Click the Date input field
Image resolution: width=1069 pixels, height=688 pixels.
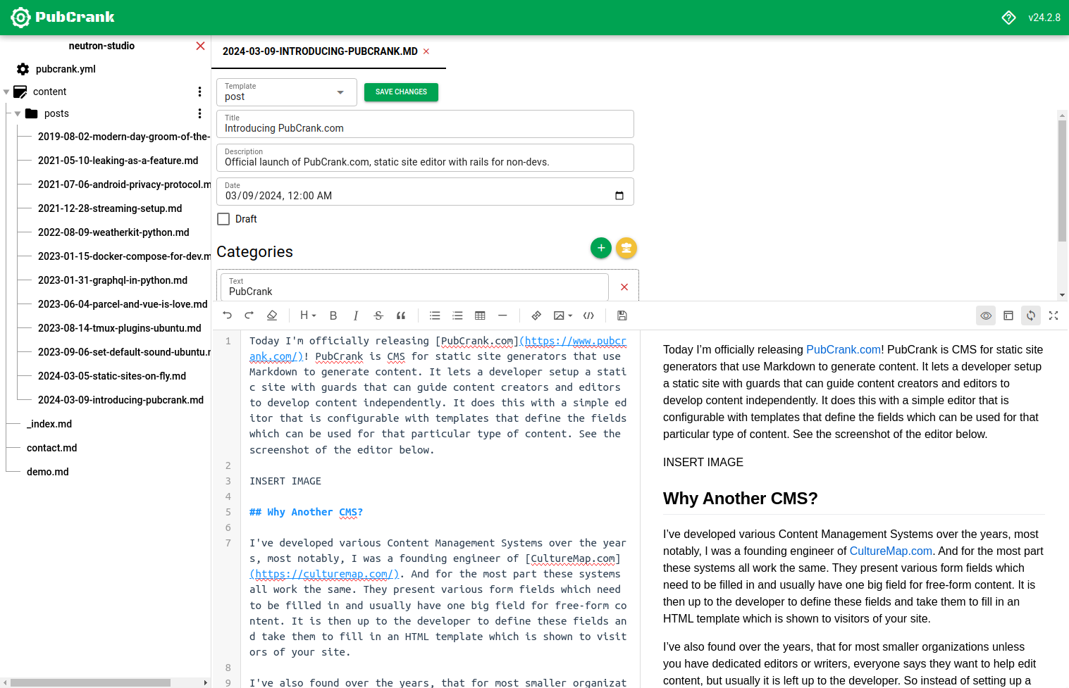coord(425,192)
